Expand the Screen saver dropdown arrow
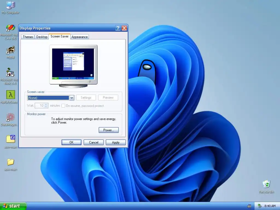Screen dimensions: 280x210 (72, 98)
